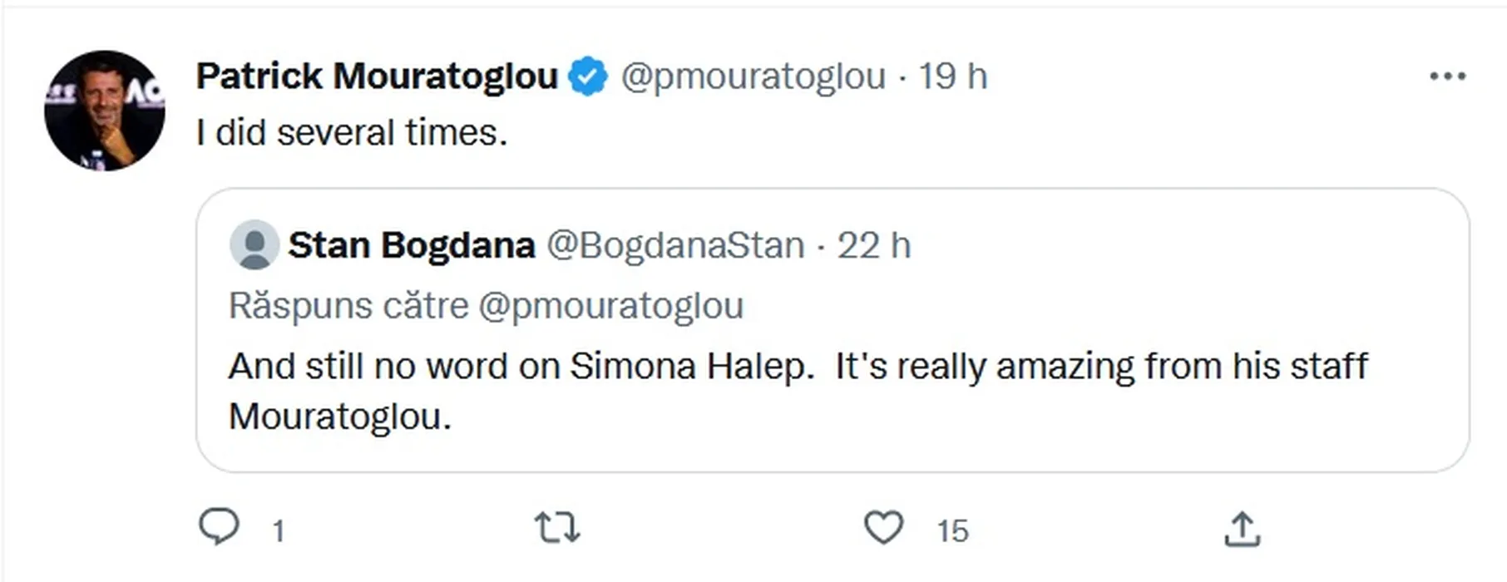Open the more options ellipsis menu
This screenshot has width=1507, height=582.
click(x=1447, y=76)
